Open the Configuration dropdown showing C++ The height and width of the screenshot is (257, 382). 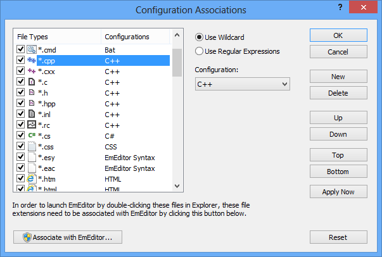pos(243,84)
